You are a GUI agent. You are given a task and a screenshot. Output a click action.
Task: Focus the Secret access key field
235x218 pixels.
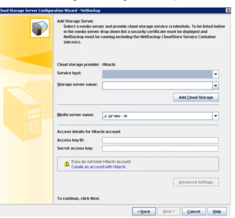(x=160, y=148)
